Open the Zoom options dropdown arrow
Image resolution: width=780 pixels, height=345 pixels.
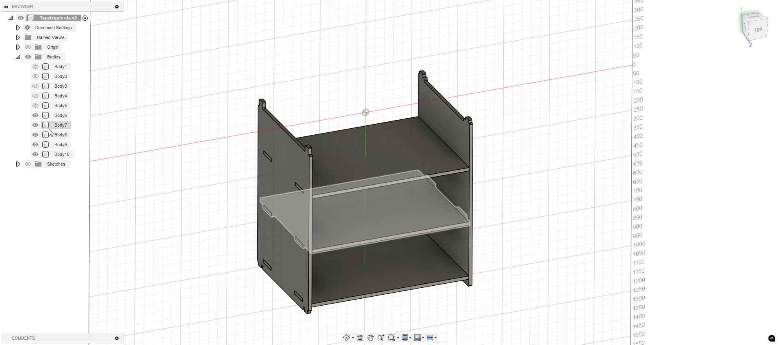[x=398, y=338]
